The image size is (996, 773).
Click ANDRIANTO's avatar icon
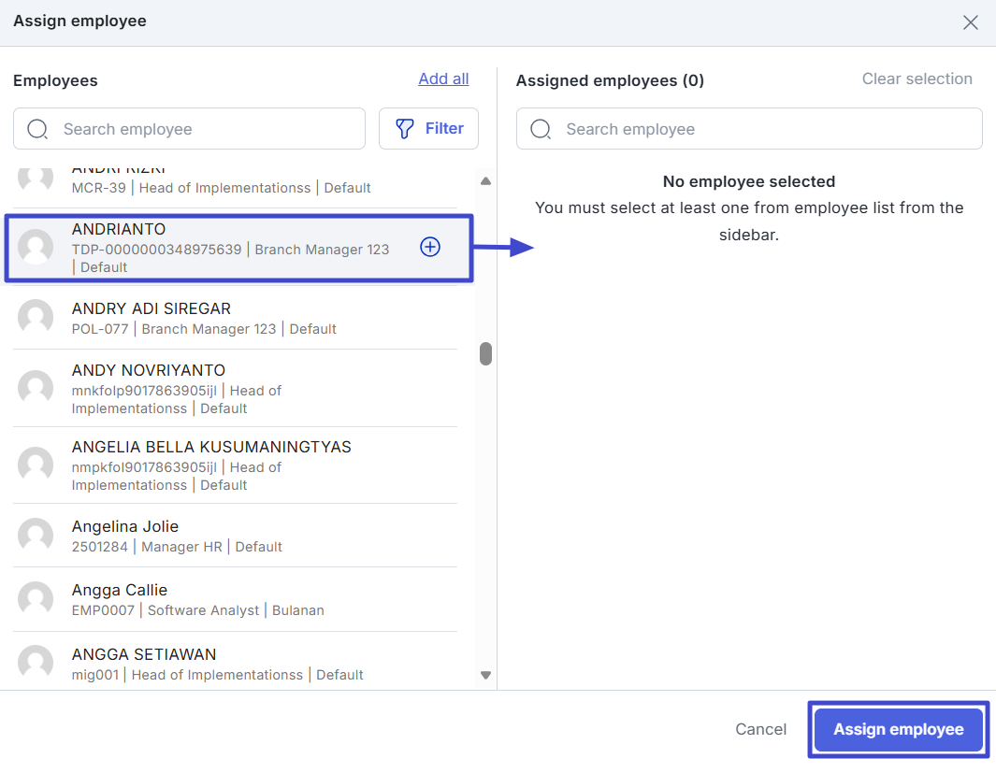click(x=36, y=247)
